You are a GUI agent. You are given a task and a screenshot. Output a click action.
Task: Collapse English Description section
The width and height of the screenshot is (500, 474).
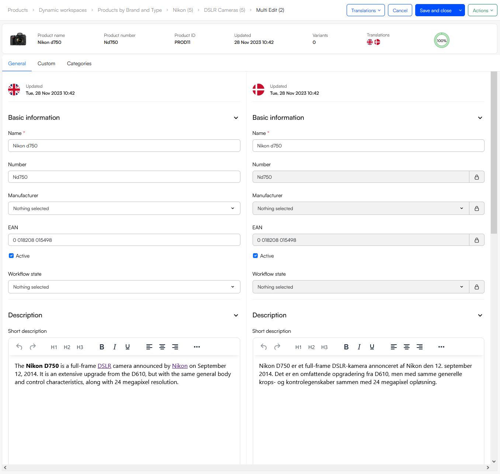[236, 316]
